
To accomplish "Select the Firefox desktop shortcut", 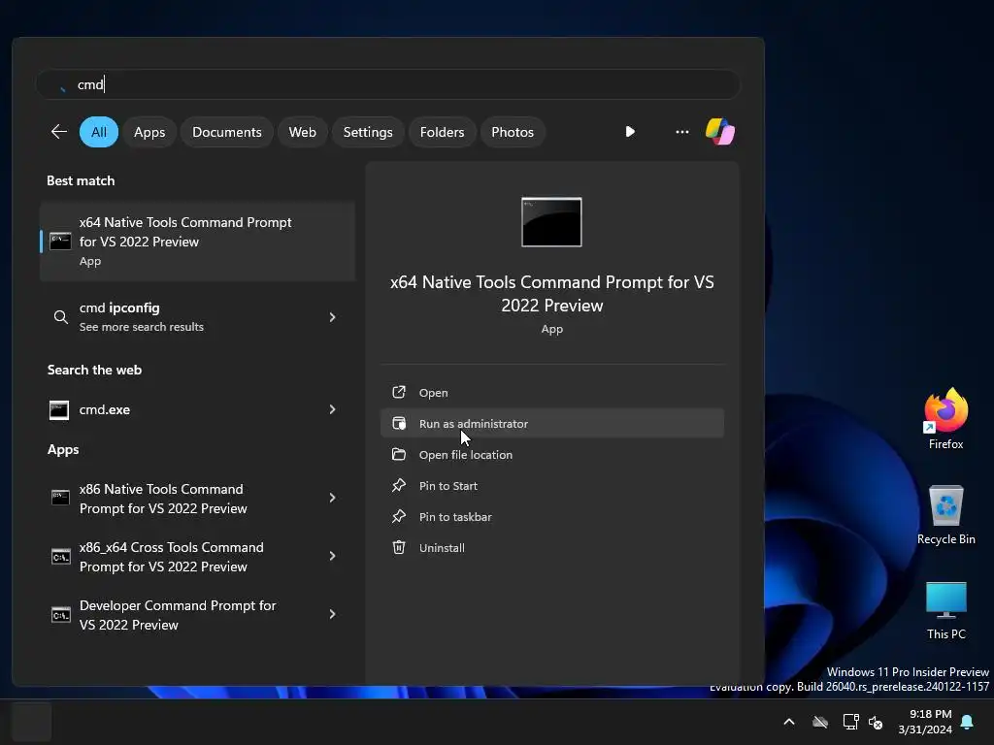I will coord(945,419).
